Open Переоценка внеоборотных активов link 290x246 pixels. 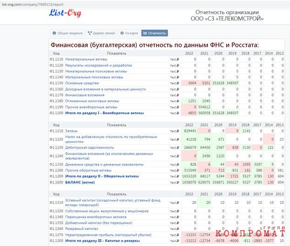coord(95,217)
